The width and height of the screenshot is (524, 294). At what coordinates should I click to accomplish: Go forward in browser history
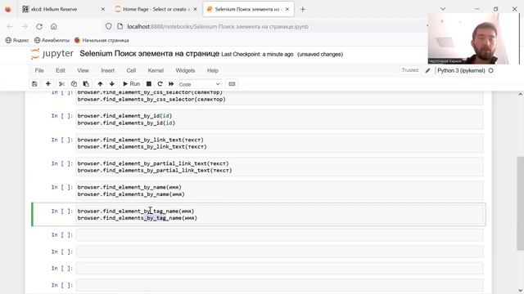[25, 26]
